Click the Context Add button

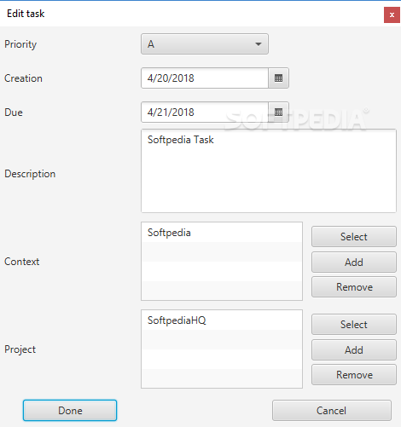(354, 262)
